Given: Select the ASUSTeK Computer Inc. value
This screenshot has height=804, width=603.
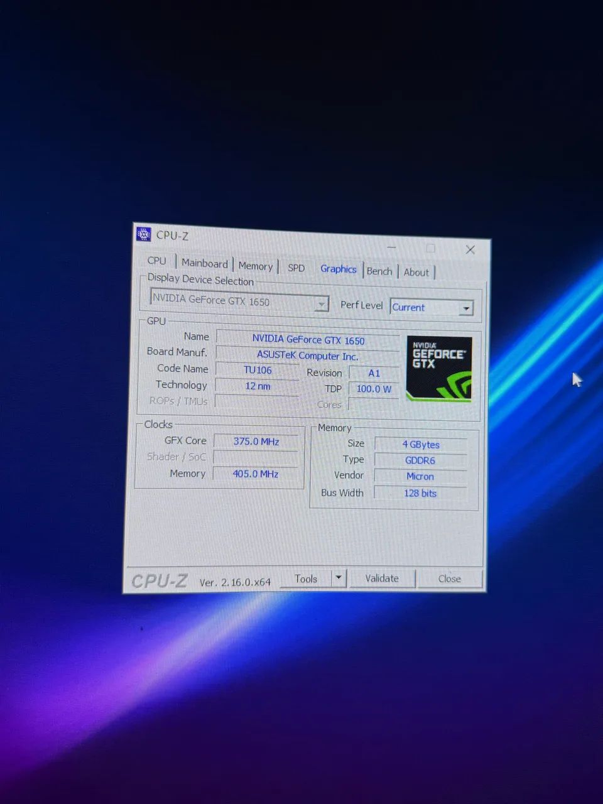Looking at the screenshot, I should (307, 356).
